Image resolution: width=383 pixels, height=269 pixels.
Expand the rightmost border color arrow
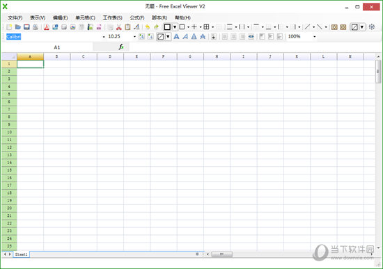tap(361, 27)
